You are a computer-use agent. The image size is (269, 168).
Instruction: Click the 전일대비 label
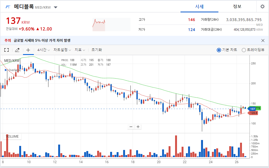pos(12,29)
